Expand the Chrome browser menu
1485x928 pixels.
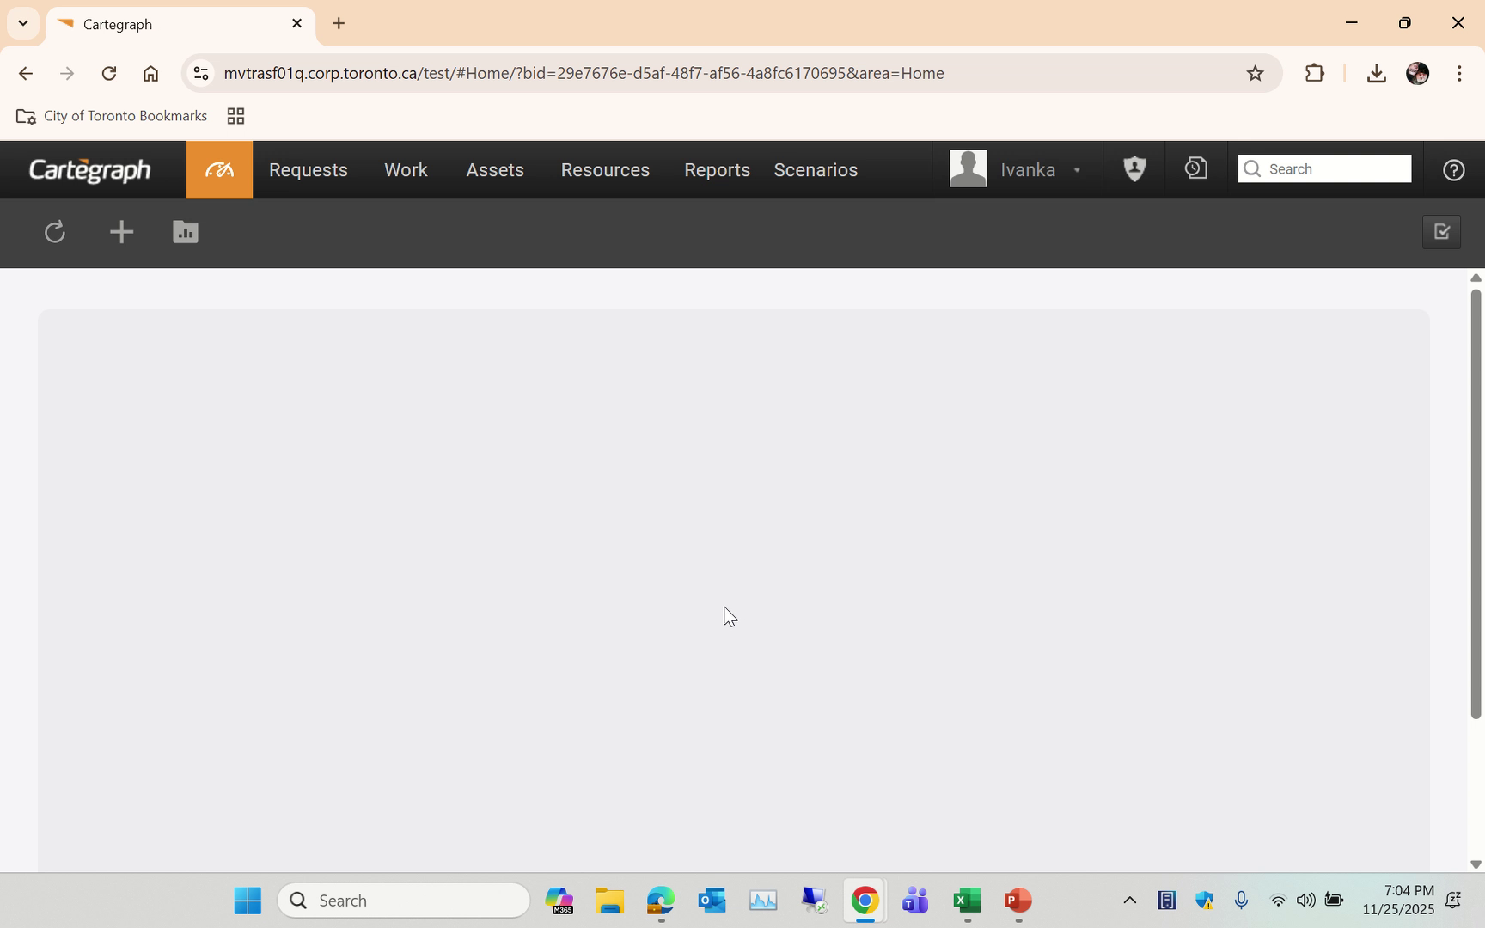tap(1459, 74)
